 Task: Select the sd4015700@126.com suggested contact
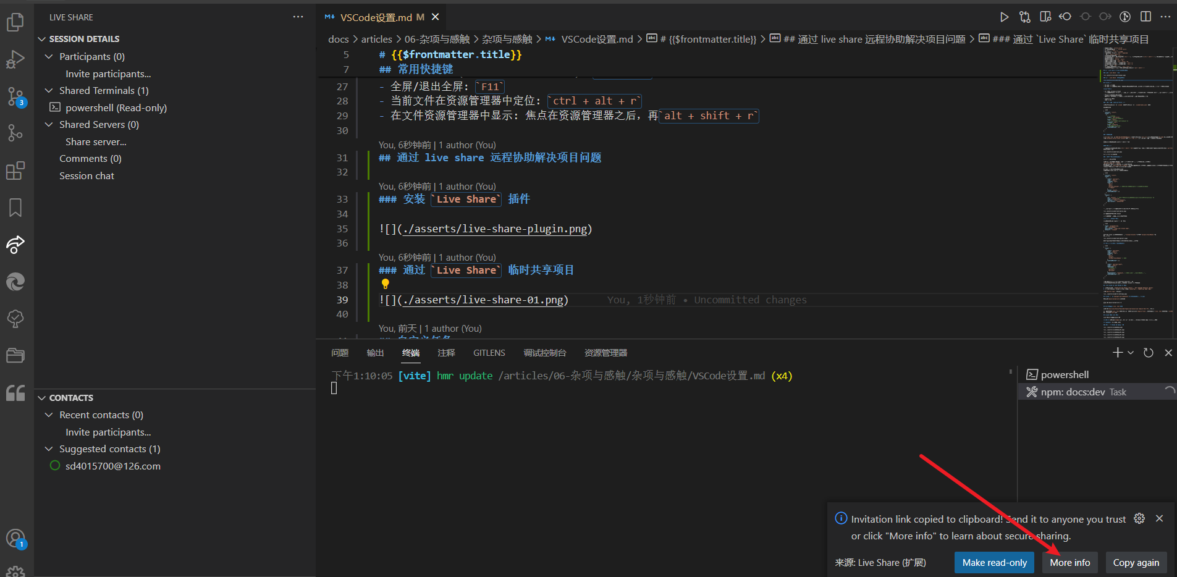112,466
